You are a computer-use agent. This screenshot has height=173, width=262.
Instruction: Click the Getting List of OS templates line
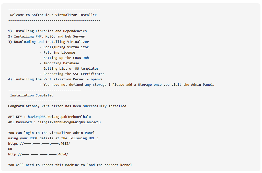coord(69,69)
